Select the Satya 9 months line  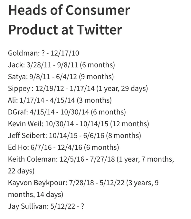61,77
